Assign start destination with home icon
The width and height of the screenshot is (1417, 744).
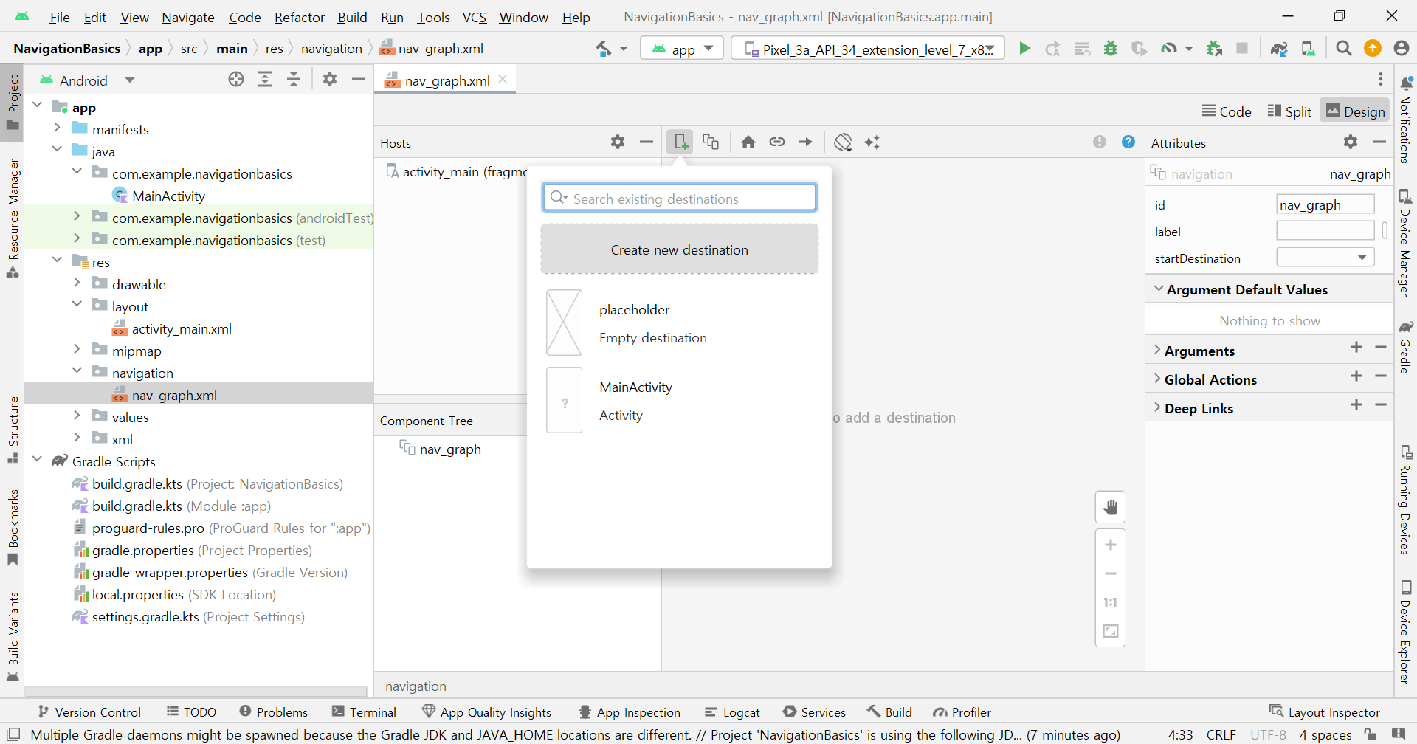tap(748, 142)
